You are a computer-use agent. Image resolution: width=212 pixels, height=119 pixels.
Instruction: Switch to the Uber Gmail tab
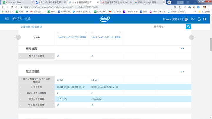[x=117, y=2]
